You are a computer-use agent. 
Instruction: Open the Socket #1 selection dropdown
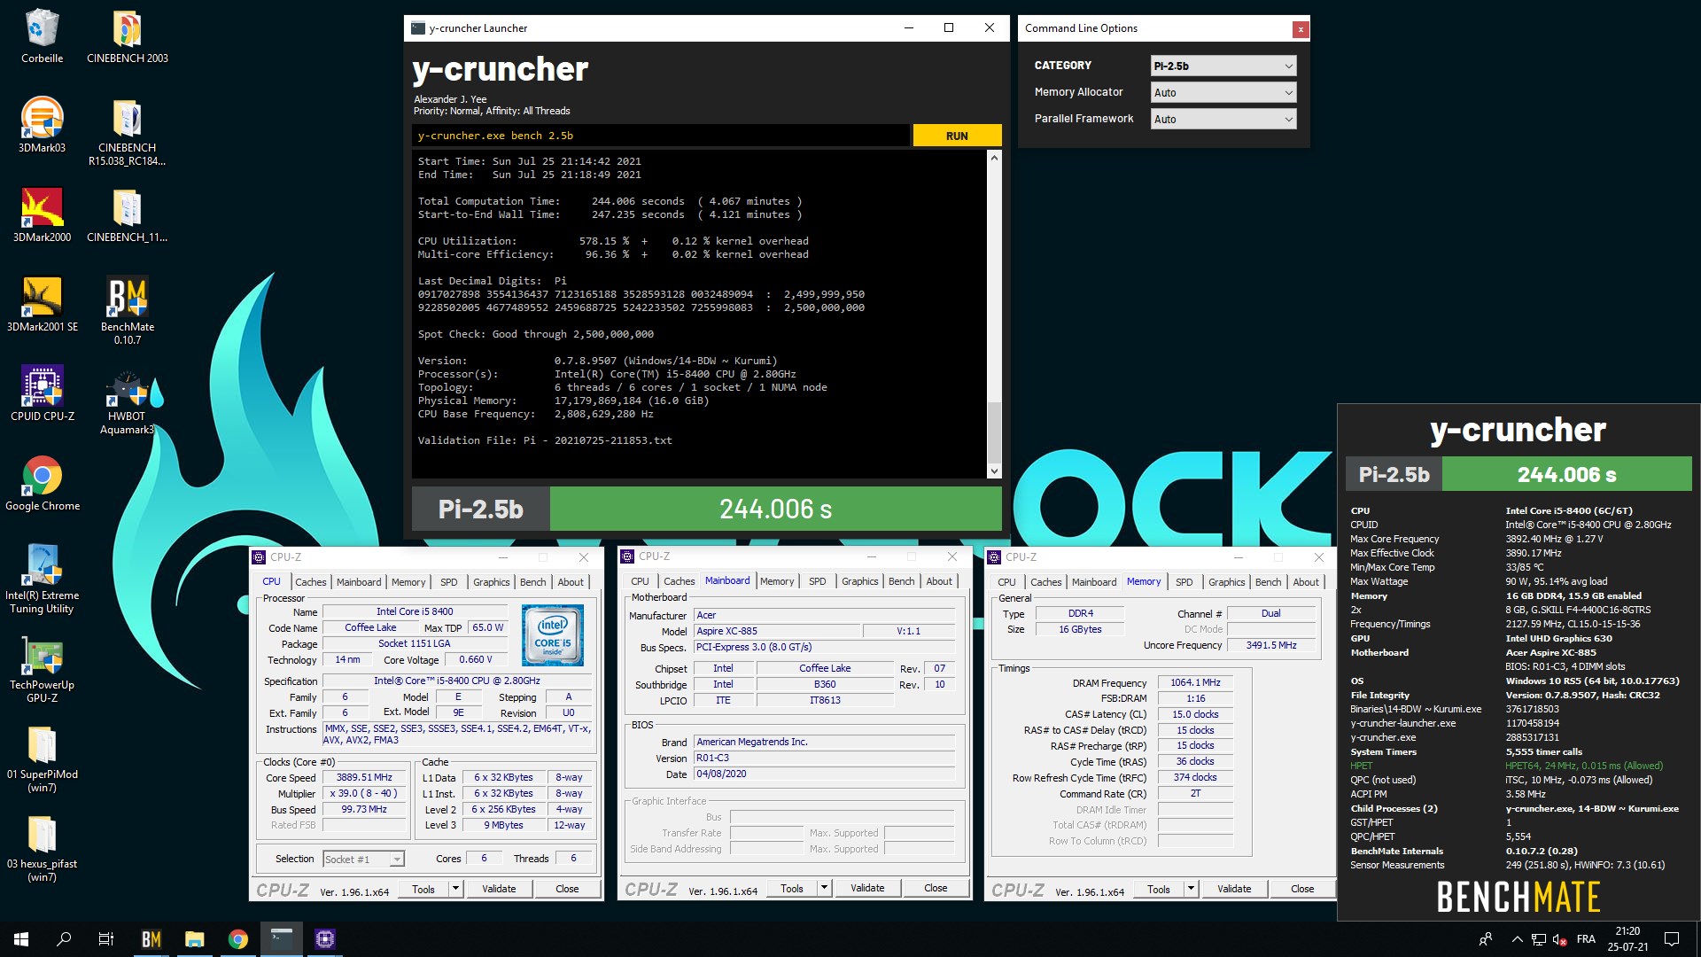click(x=363, y=859)
